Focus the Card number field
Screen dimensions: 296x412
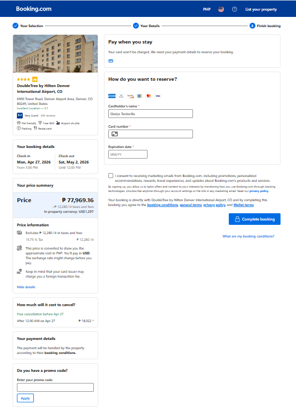click(150, 134)
